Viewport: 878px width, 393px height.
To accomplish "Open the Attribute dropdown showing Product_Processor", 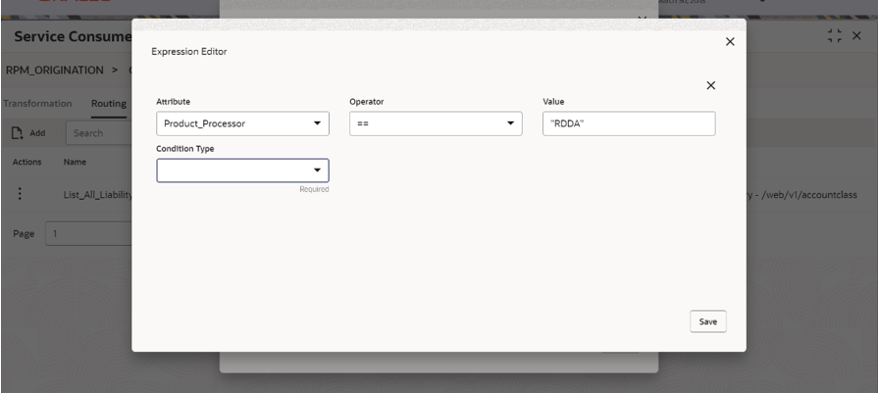I will [x=242, y=123].
